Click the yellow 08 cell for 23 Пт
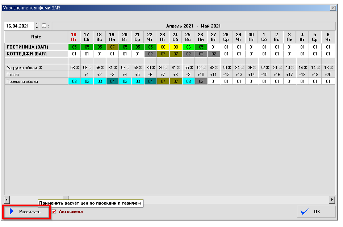The image size is (343, 227). 163,47
